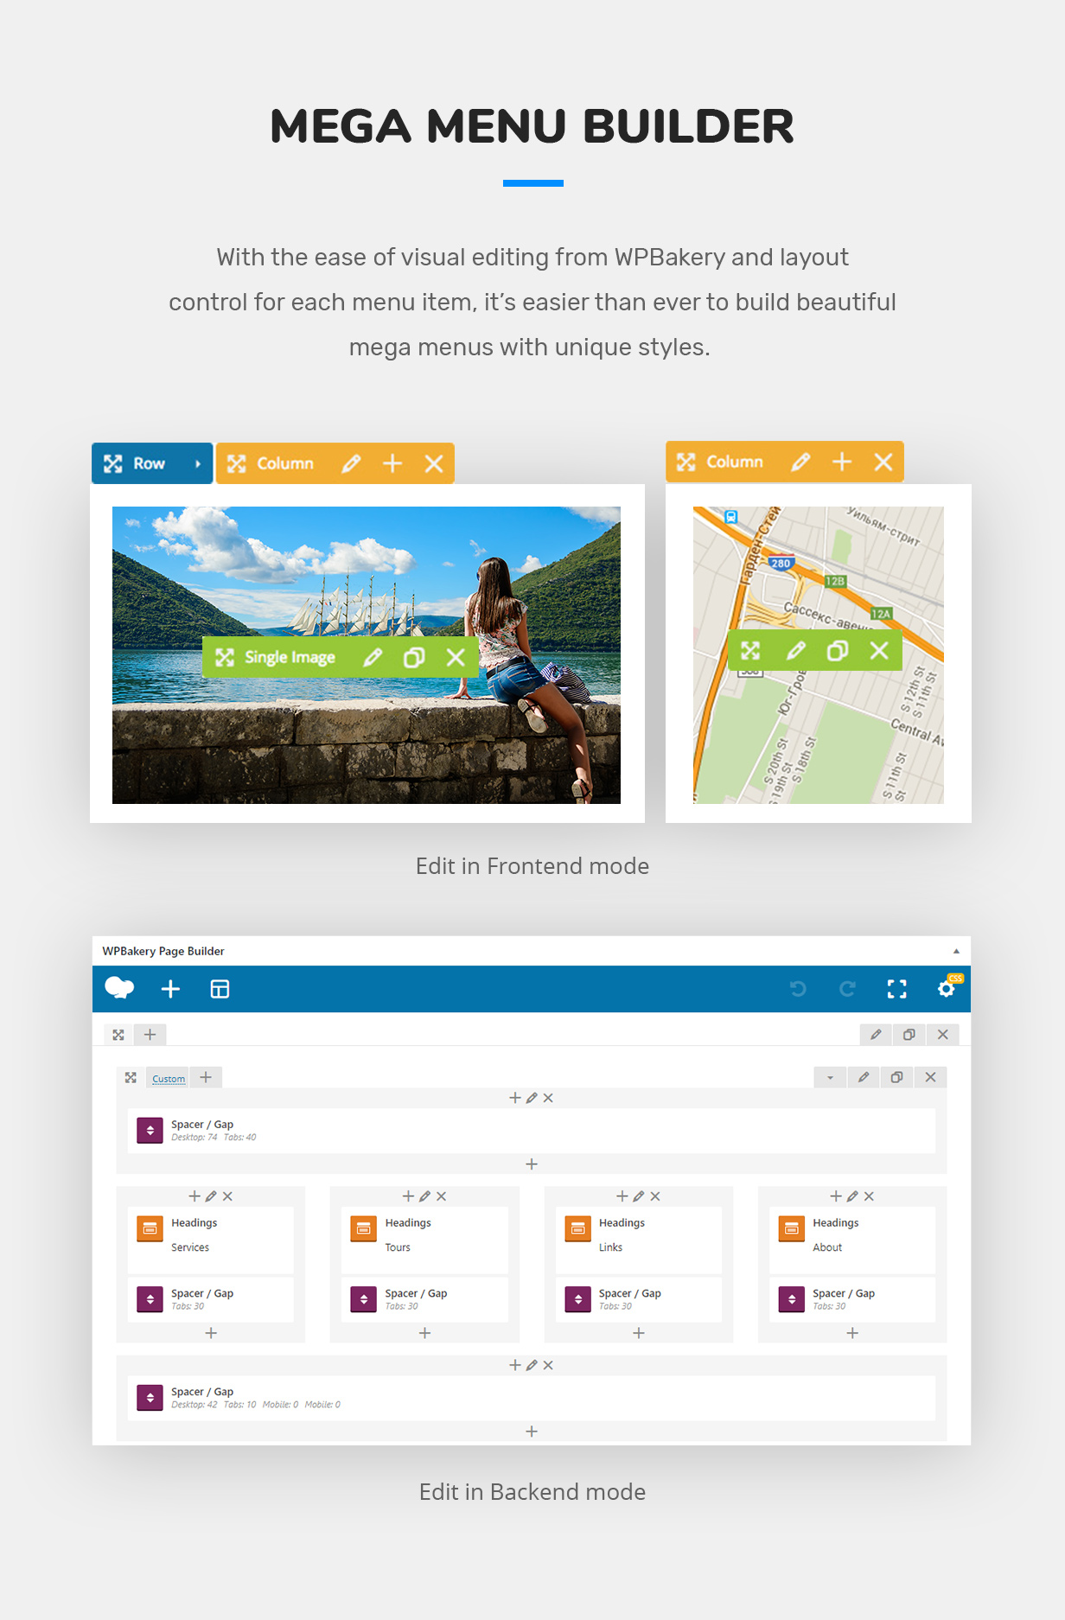Viewport: 1065px width, 1620px height.
Task: Duplicate the map element
Action: tap(838, 651)
